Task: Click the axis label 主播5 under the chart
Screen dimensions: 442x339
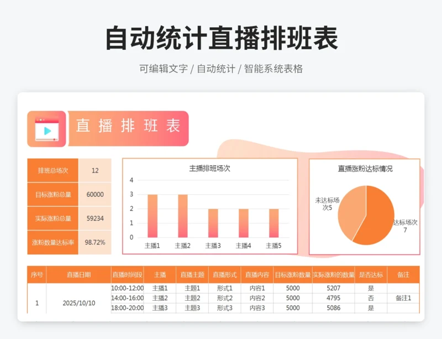Action: 273,246
